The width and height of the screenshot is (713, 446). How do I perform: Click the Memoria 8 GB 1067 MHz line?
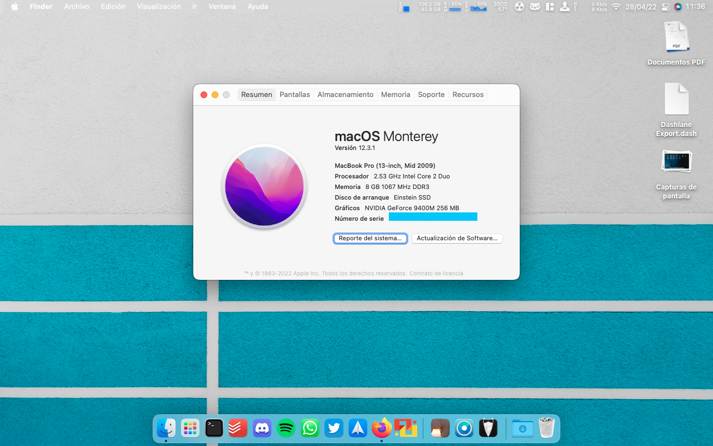pyautogui.click(x=382, y=187)
